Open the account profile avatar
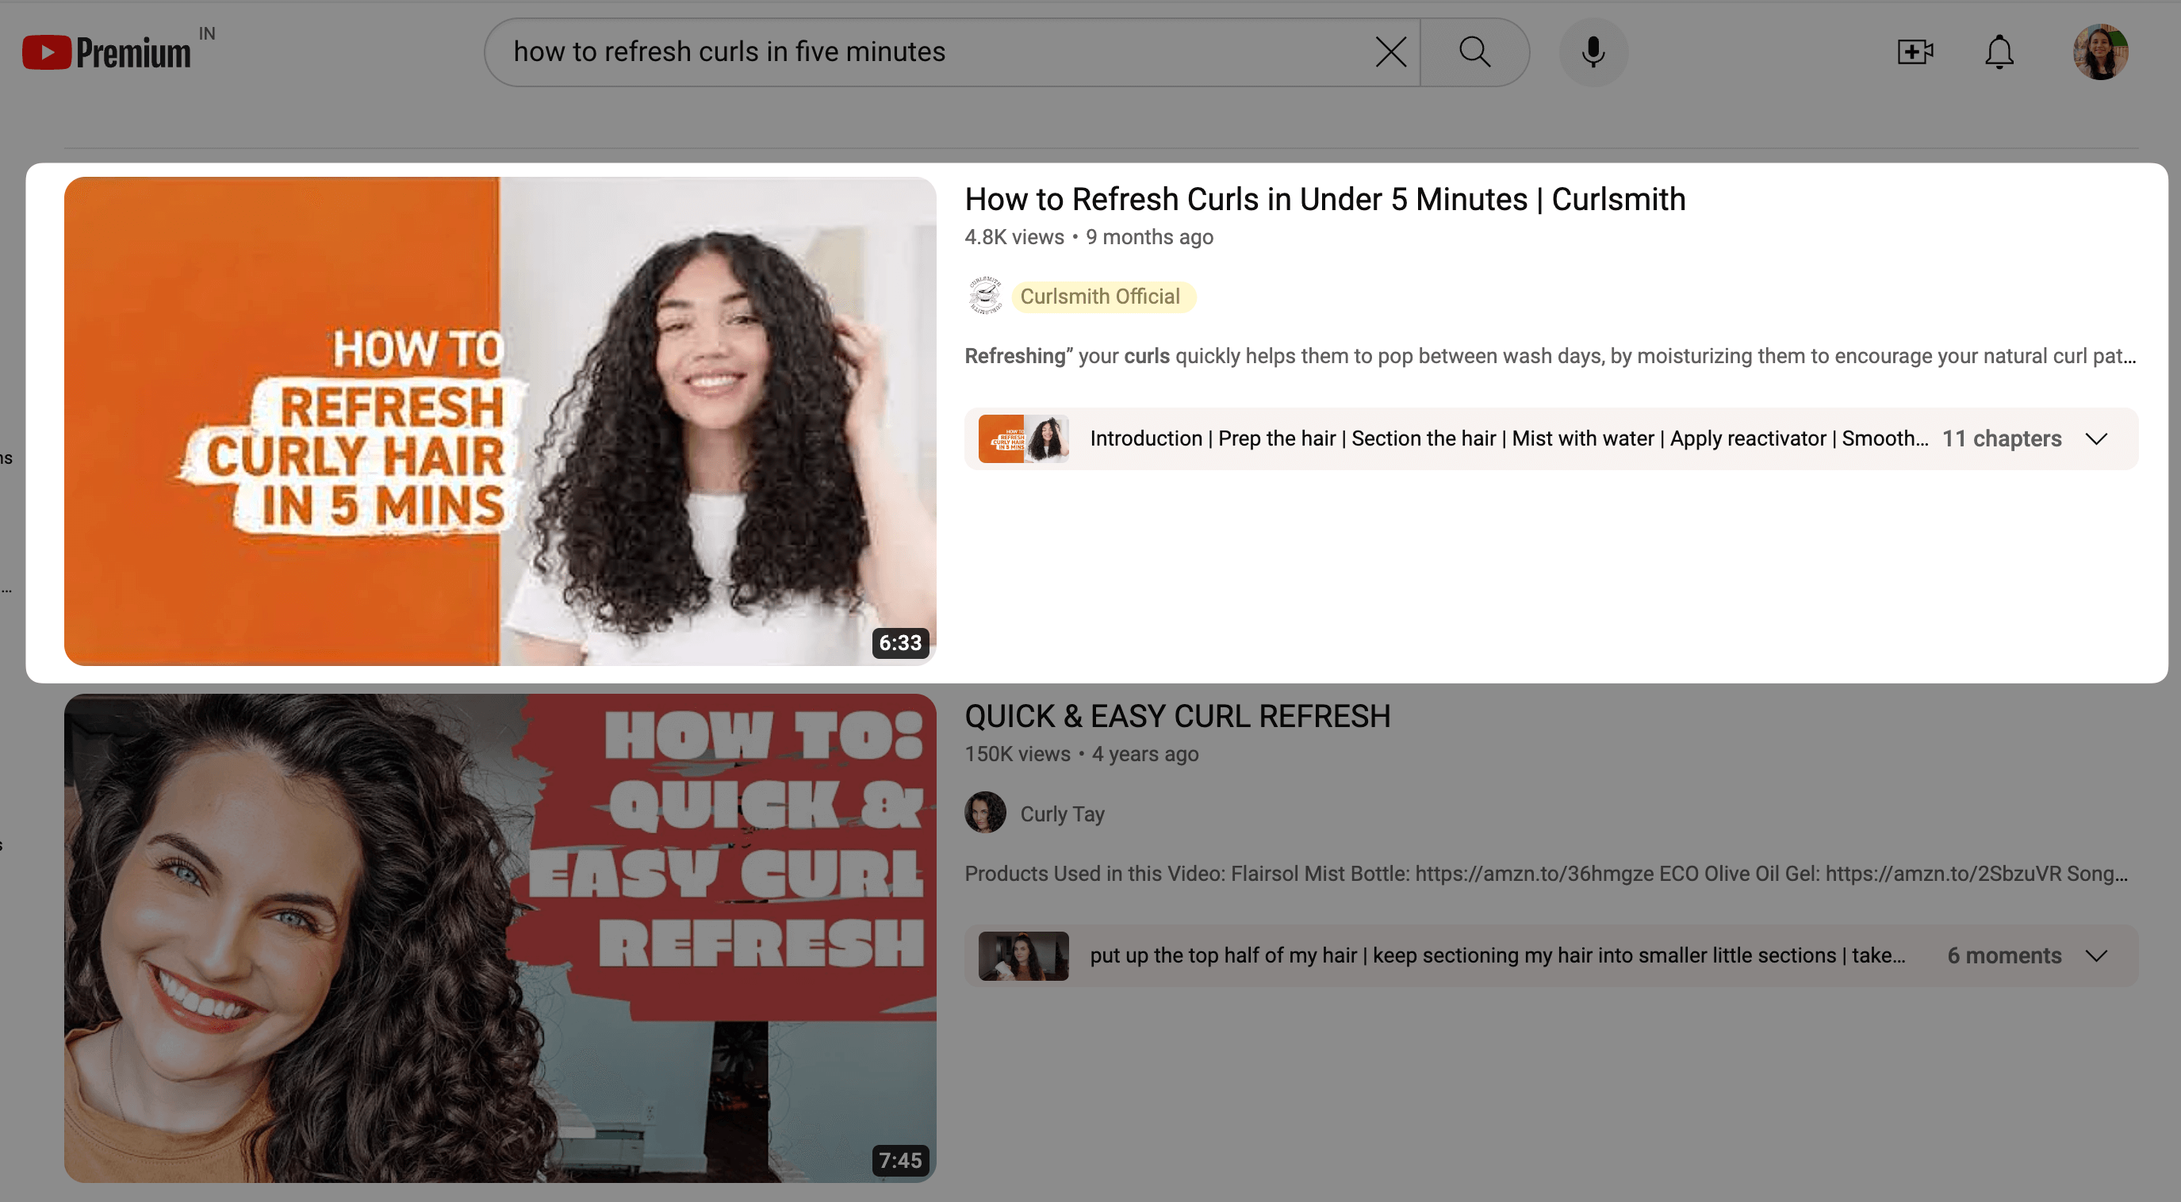This screenshot has height=1202, width=2181. [x=2100, y=52]
